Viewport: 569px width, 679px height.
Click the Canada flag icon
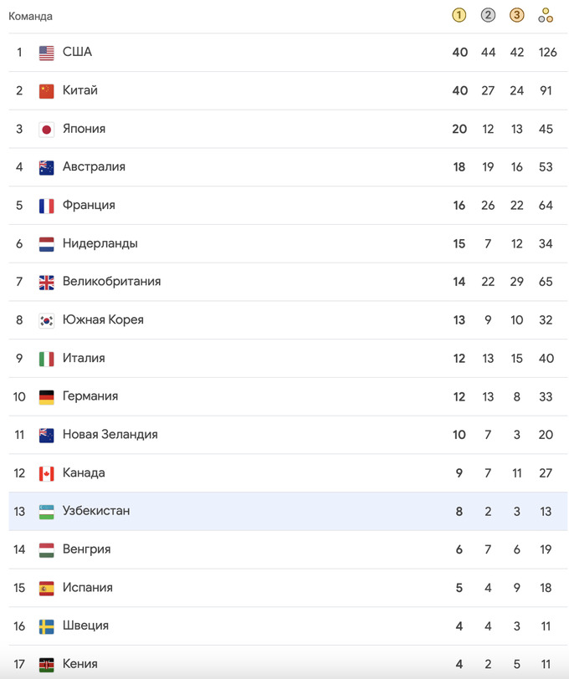pos(47,473)
